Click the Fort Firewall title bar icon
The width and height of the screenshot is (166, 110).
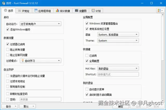point(4,3)
